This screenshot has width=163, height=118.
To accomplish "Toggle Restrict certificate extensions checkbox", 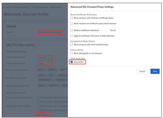I will pyautogui.click(x=72, y=30).
